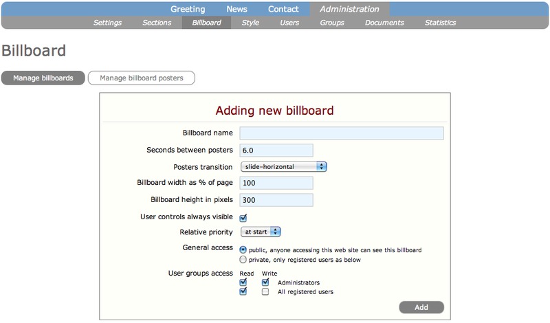Select private registered users only option
Screen dimensions: 550x323
(243, 260)
